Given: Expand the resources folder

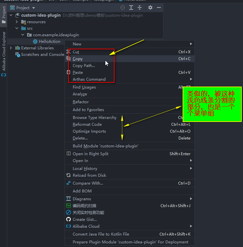Looking at the screenshot, I should 17,22.
